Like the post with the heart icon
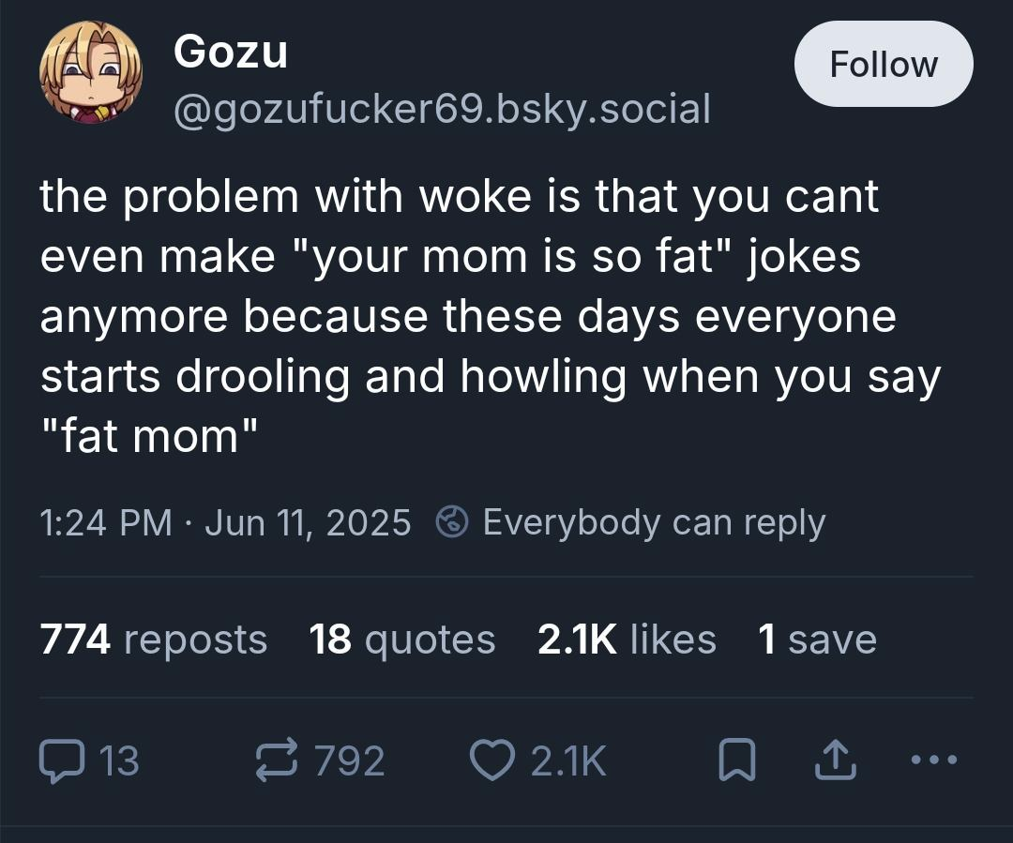 pos(491,760)
